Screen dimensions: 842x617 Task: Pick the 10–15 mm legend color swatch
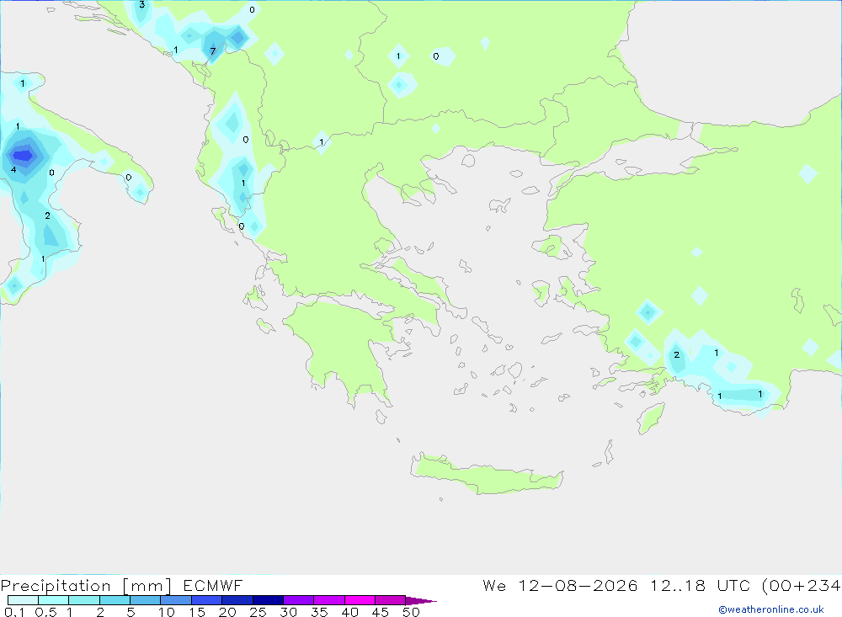pos(176,600)
